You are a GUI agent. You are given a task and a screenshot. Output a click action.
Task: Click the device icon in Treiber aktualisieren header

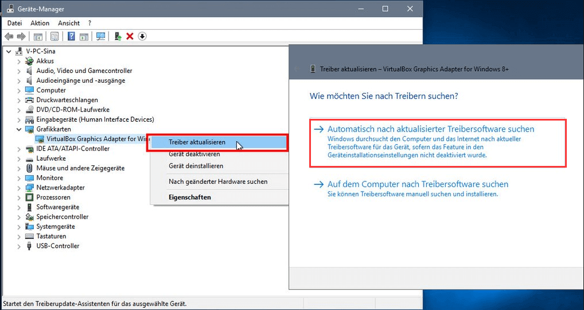coord(313,69)
